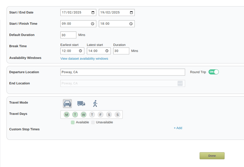Screen dimensions: 244x167
Task: Toggle Monday in Travel Days
Action: [67, 114]
